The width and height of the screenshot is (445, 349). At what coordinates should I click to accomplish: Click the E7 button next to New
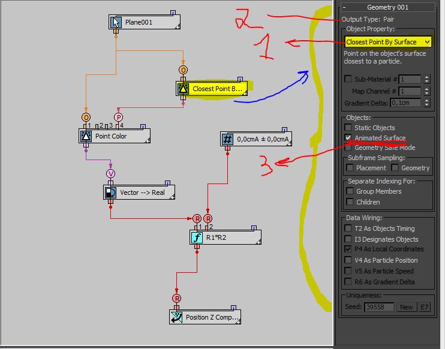click(x=425, y=307)
